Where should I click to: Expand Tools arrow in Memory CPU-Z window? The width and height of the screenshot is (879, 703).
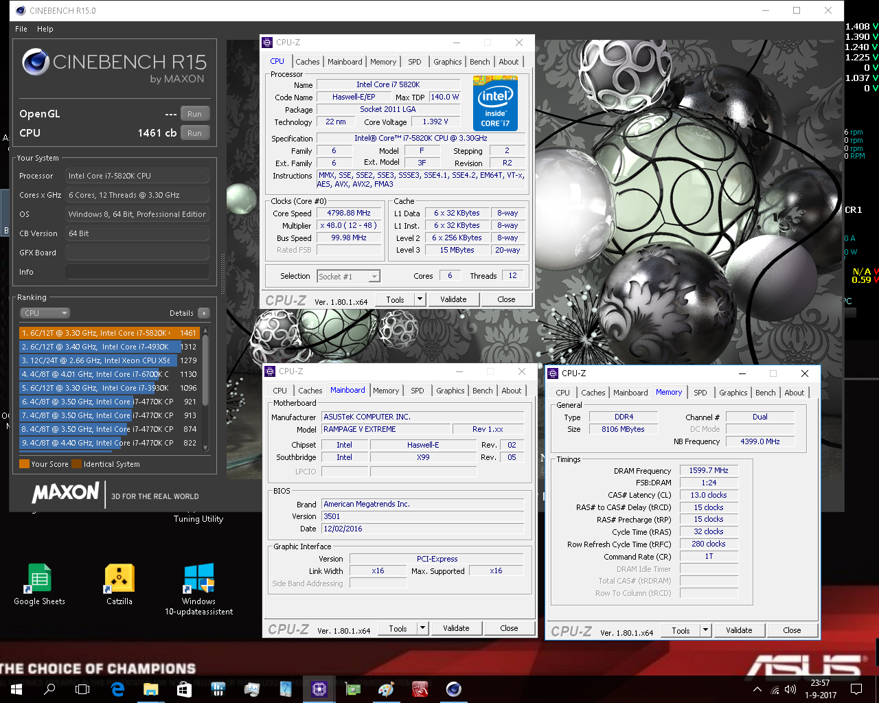pyautogui.click(x=705, y=630)
